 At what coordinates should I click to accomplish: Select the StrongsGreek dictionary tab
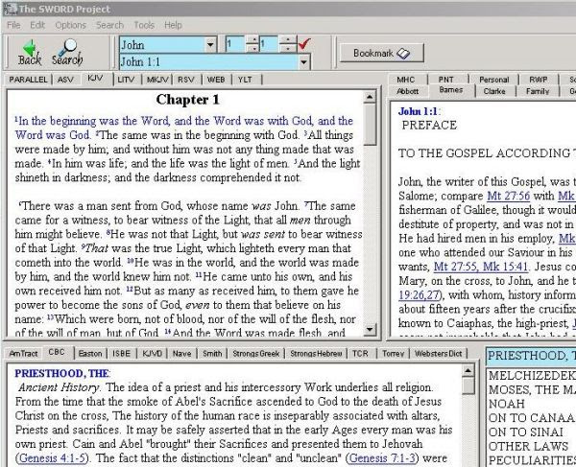256,354
